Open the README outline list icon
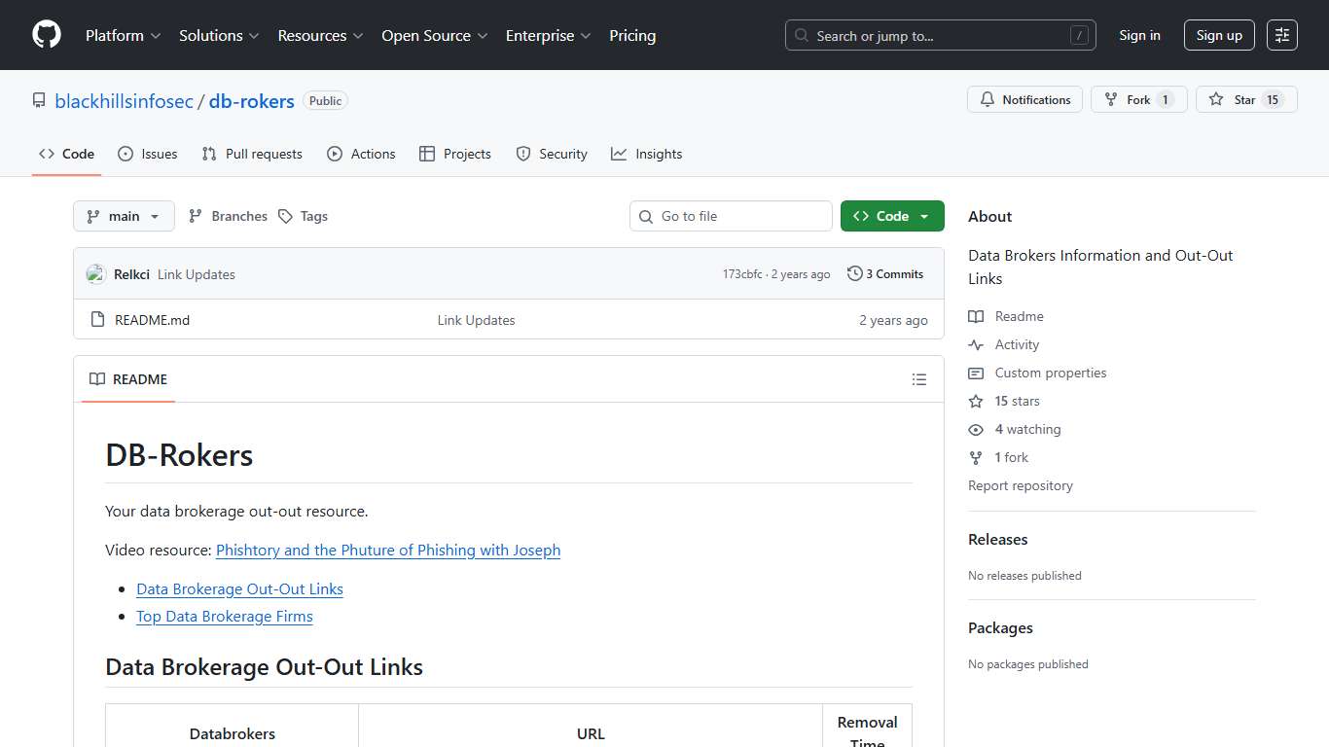The width and height of the screenshot is (1329, 747). [919, 379]
